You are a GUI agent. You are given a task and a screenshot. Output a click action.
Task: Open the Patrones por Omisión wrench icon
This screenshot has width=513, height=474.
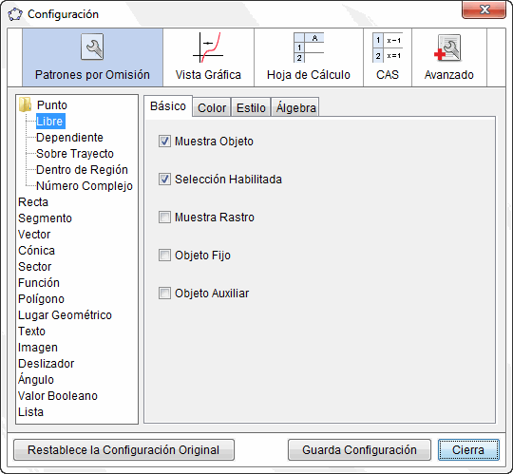[x=92, y=47]
